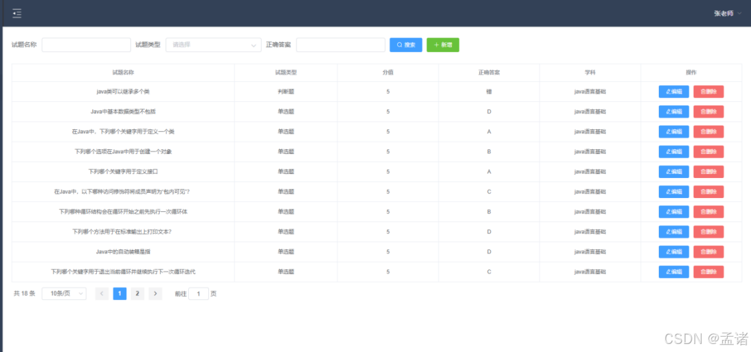Click the 错 answer cell
751x352 pixels.
489,92
